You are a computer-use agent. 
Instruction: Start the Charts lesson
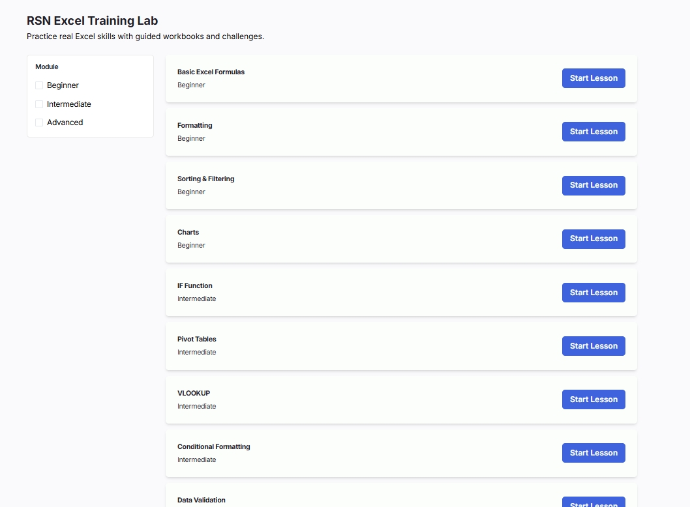[593, 239]
